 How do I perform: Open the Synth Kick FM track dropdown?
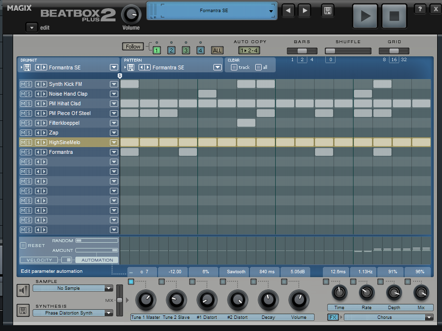tap(114, 84)
